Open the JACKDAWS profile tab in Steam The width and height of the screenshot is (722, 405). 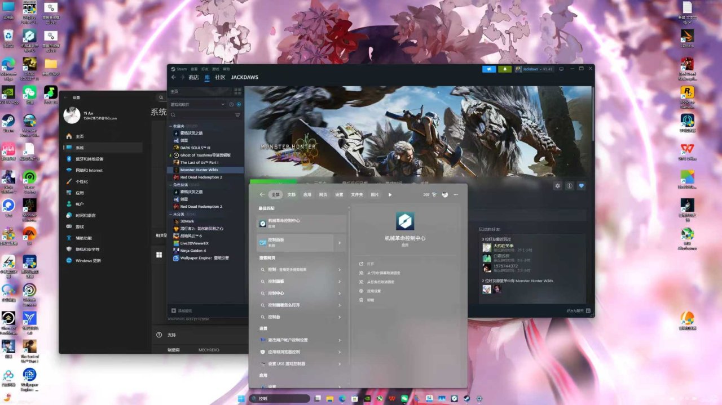[245, 77]
